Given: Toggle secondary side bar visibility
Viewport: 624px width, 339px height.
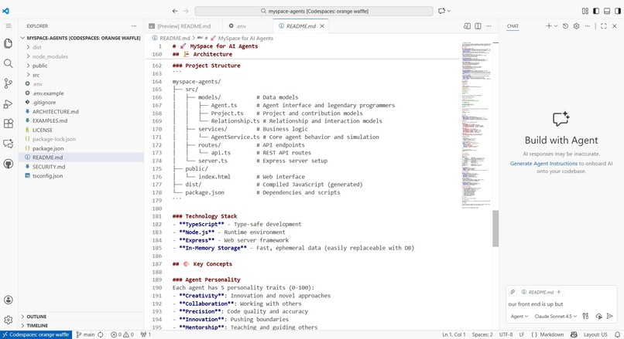Looking at the screenshot, I should coord(618,11).
